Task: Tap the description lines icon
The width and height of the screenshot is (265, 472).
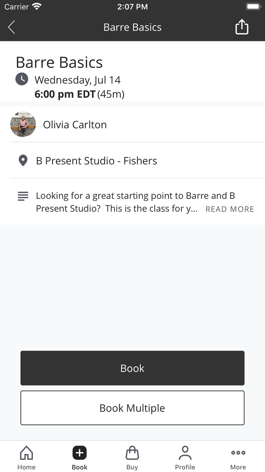Action: 23,196
